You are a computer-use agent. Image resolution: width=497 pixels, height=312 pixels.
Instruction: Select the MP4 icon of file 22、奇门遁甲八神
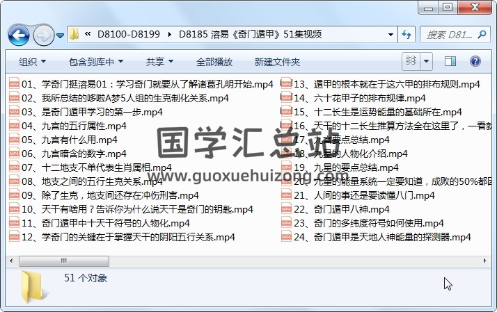pos(286,209)
